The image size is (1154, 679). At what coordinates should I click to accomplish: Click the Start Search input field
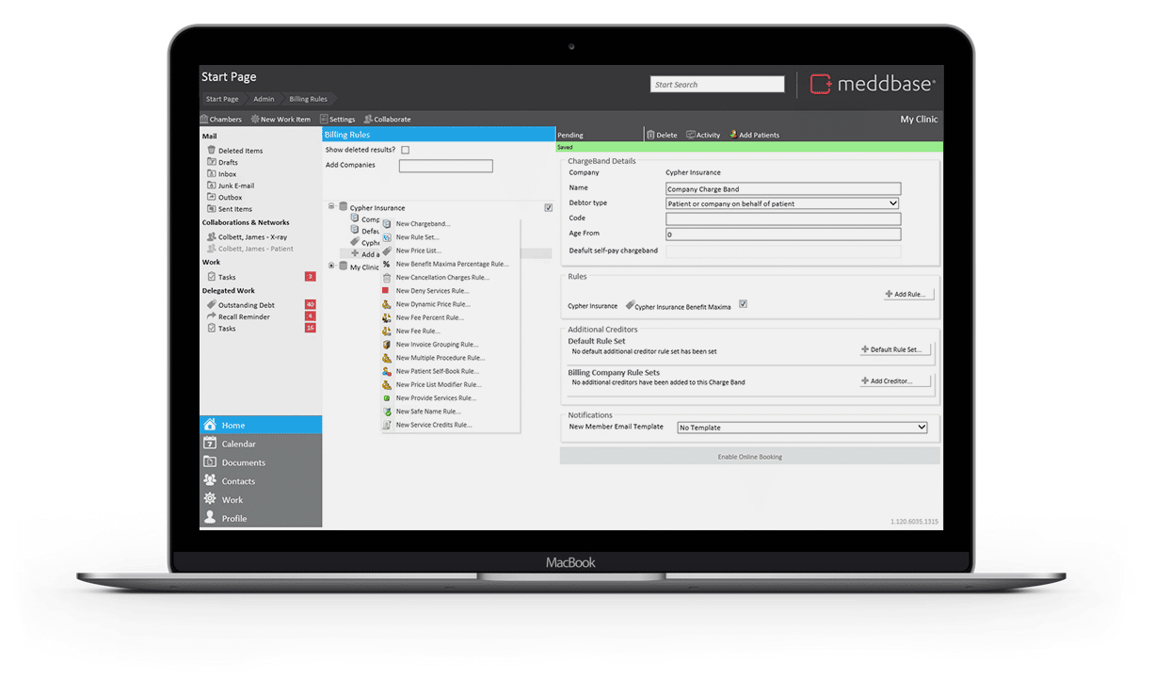click(717, 85)
